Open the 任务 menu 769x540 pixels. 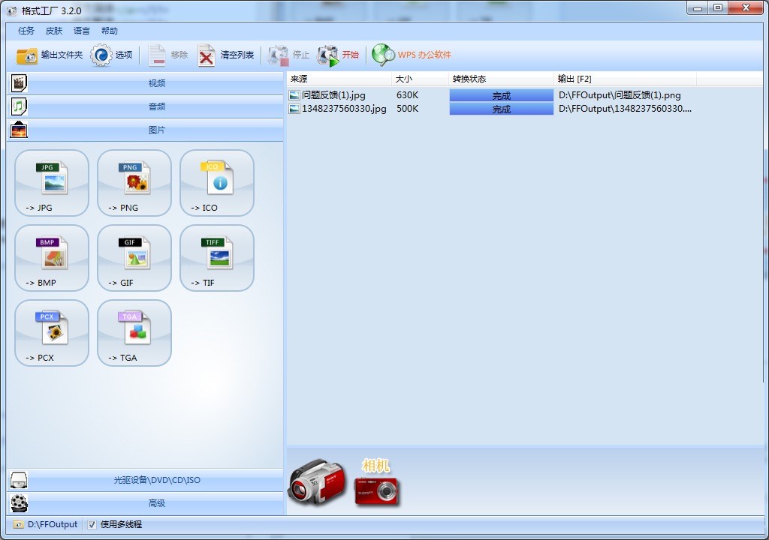click(26, 31)
